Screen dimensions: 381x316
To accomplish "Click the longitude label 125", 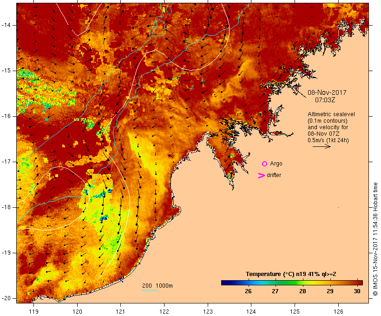I will pos(295,311).
